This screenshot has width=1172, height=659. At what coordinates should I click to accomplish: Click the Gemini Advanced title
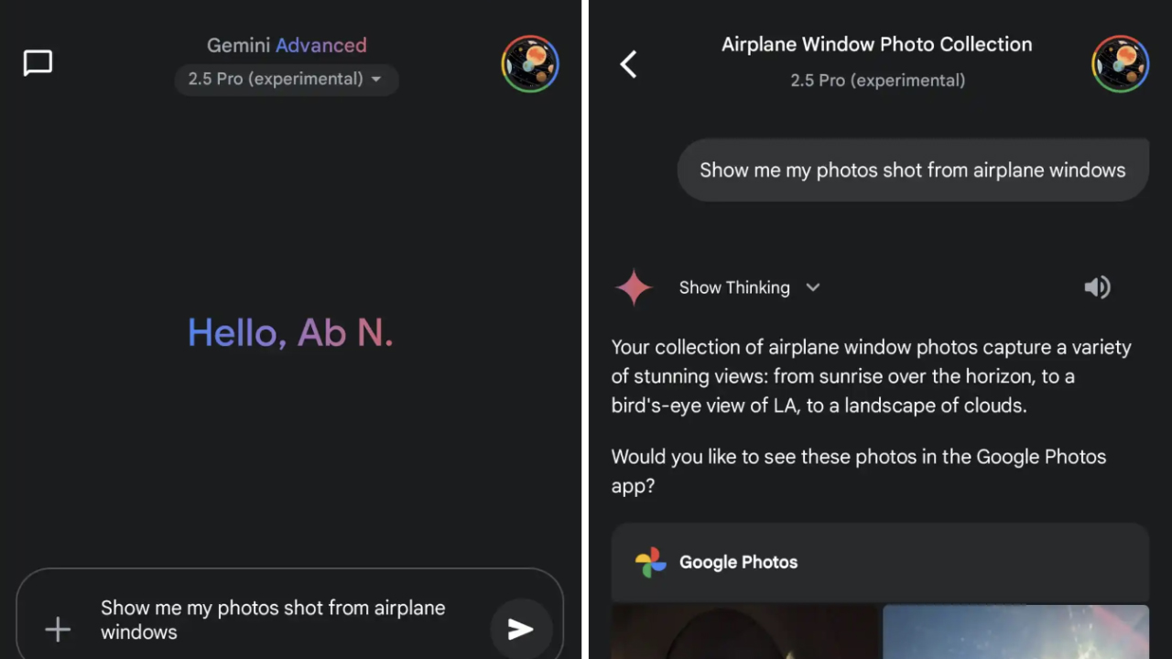(x=287, y=45)
